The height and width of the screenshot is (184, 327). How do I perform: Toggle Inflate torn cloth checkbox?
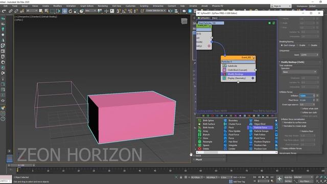[301, 112]
